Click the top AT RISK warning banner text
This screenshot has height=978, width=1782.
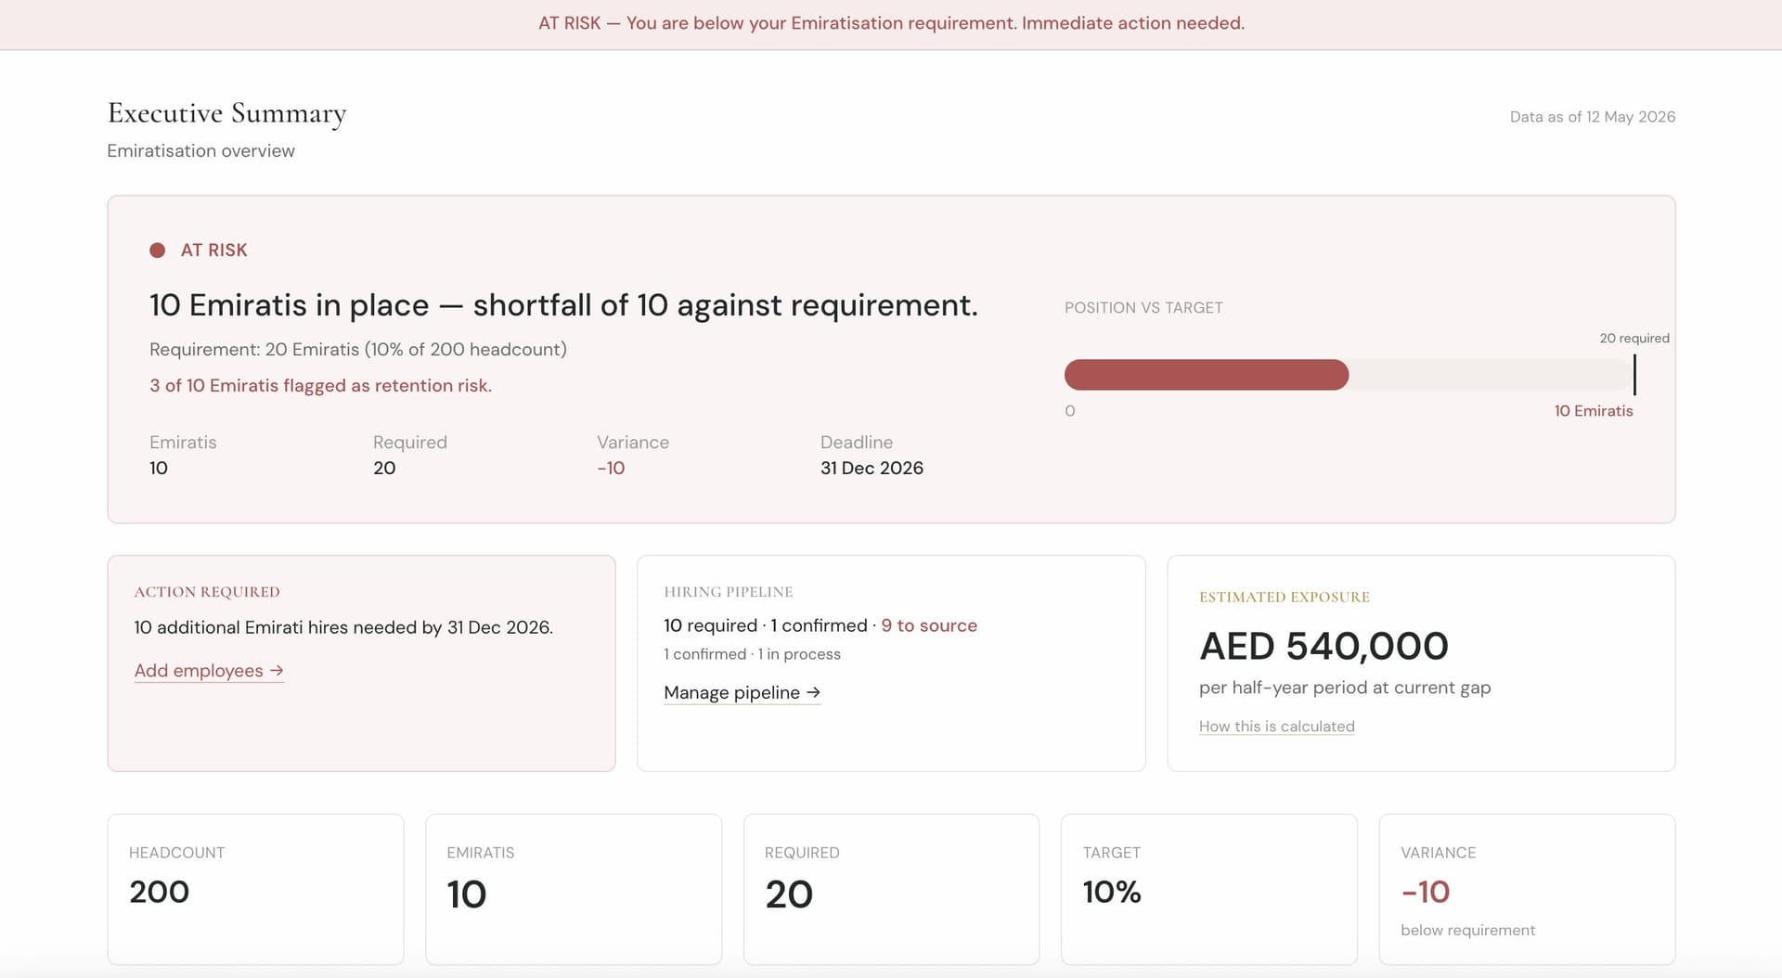[x=891, y=23]
